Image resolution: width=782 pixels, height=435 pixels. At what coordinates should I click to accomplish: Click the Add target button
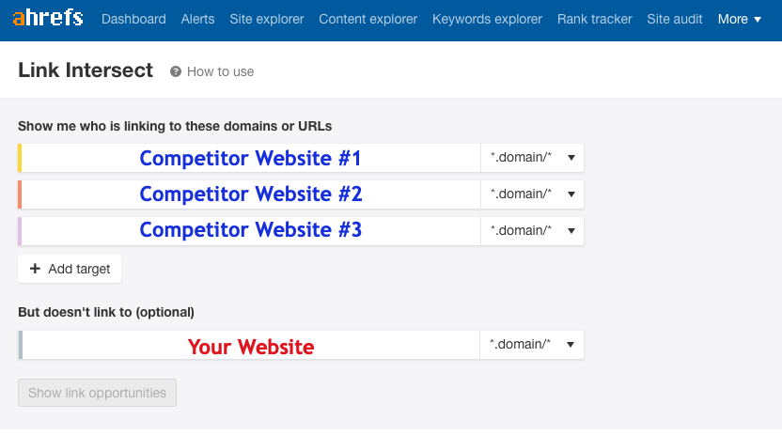coord(70,269)
